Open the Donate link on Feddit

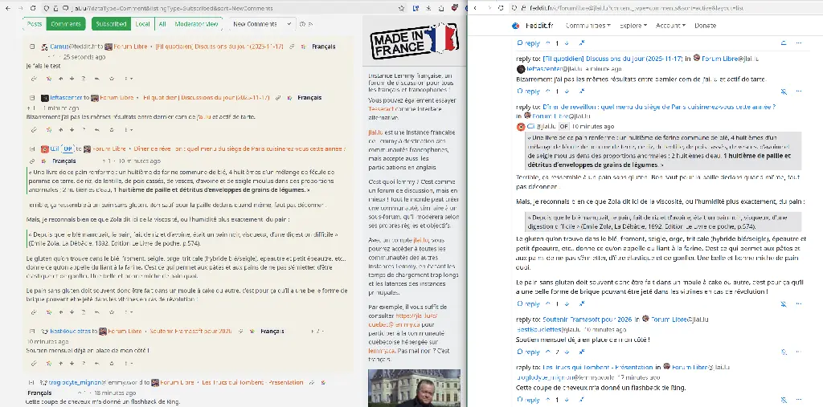click(705, 25)
